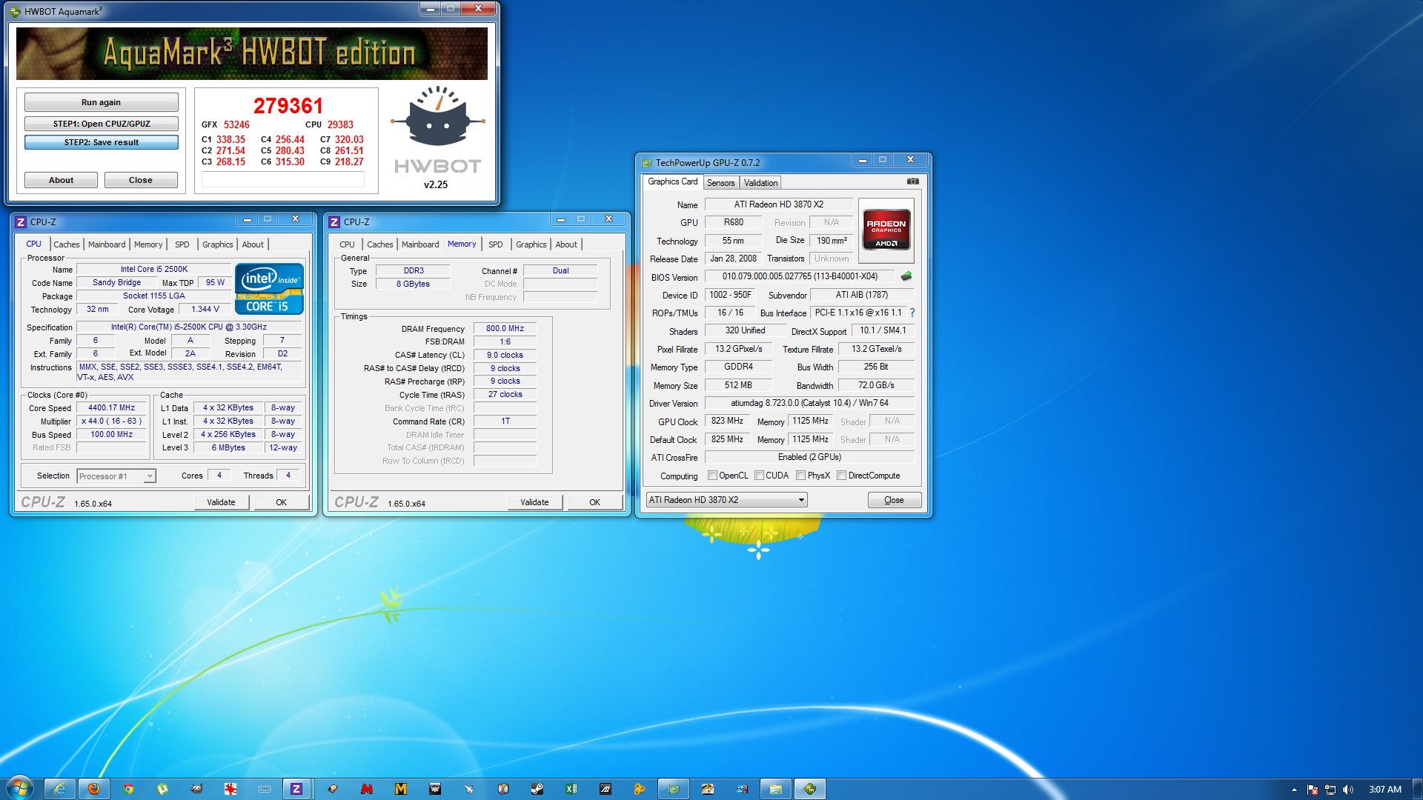Screen dimensions: 1423x800
Task: Open GIMP from the taskbar
Action: (x=196, y=789)
